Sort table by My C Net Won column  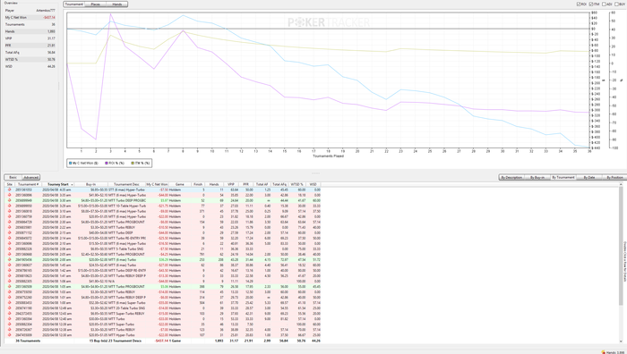[157, 184]
